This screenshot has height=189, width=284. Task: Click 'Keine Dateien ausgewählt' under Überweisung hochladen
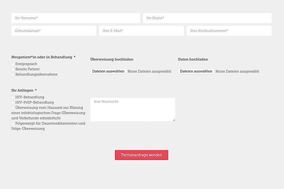coord(149,71)
